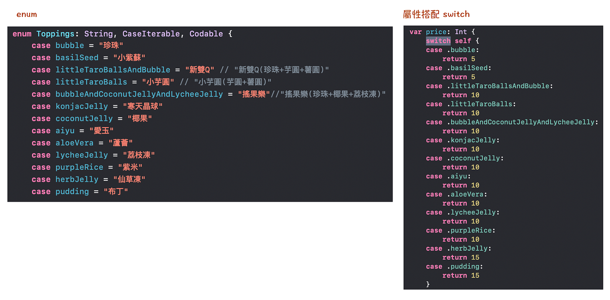Click the highlighted switch keyword
Viewport: 610px width, 300px height.
pyautogui.click(x=438, y=40)
